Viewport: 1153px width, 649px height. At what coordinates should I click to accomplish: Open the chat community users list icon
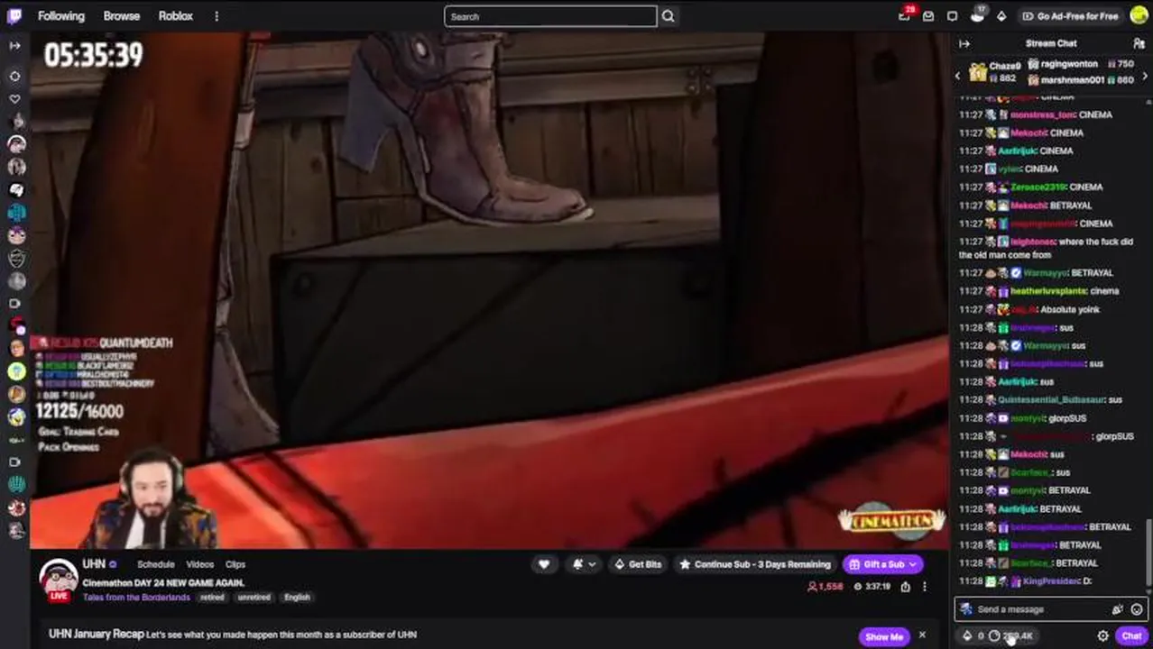(1139, 43)
